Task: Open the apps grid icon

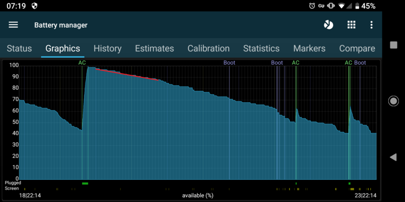Action: (x=351, y=25)
